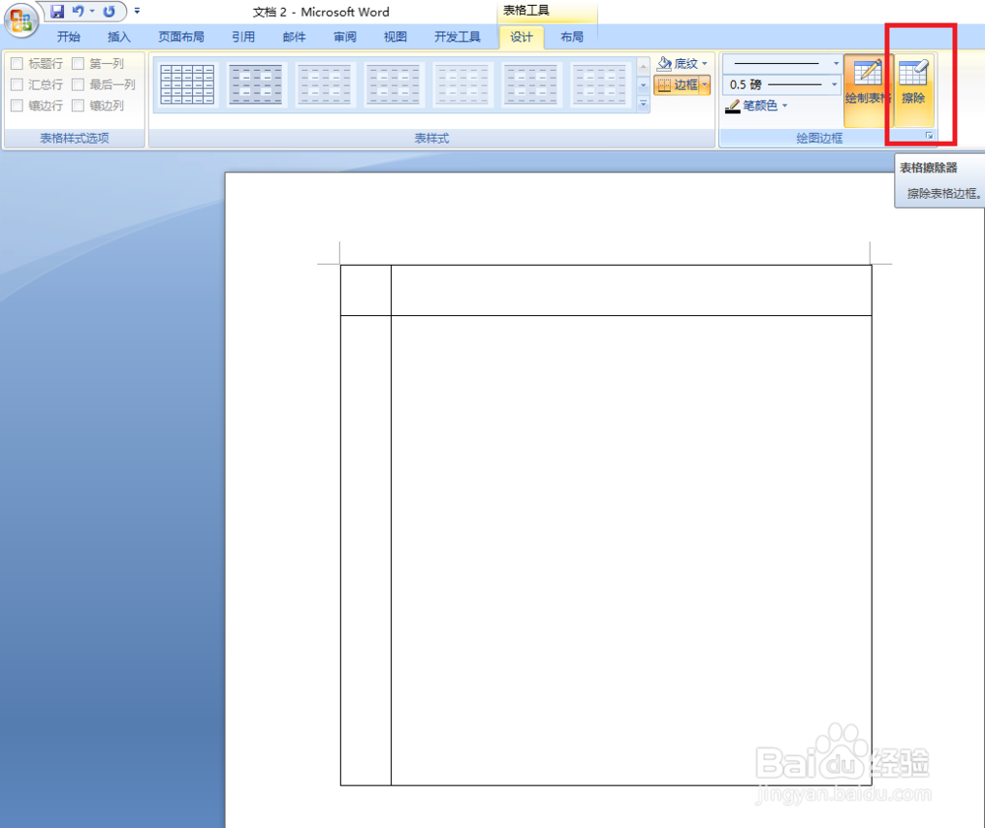Show previous row of table styles
This screenshot has height=828, width=985.
(x=643, y=66)
